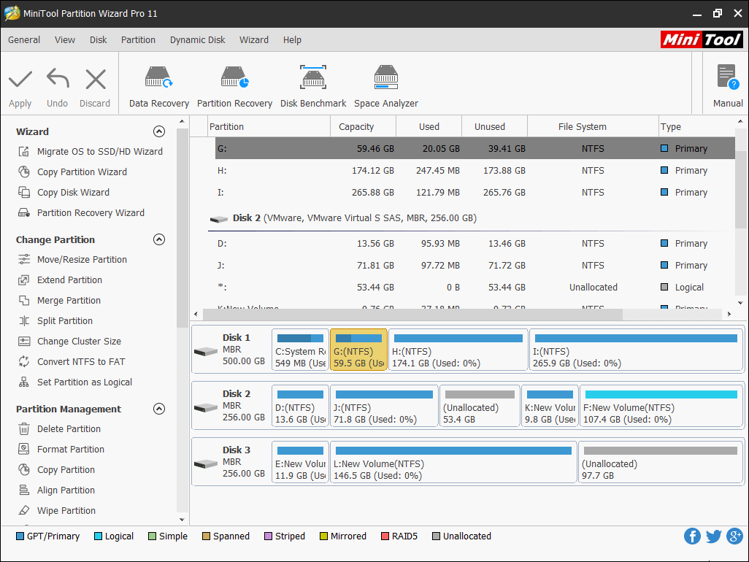Viewport: 749px width, 562px height.
Task: Click the Discard X icon
Action: click(x=96, y=80)
